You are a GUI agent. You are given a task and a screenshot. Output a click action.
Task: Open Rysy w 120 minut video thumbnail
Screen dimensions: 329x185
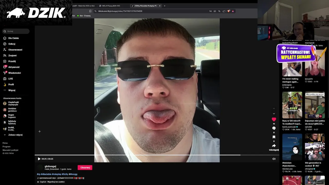click(x=292, y=105)
